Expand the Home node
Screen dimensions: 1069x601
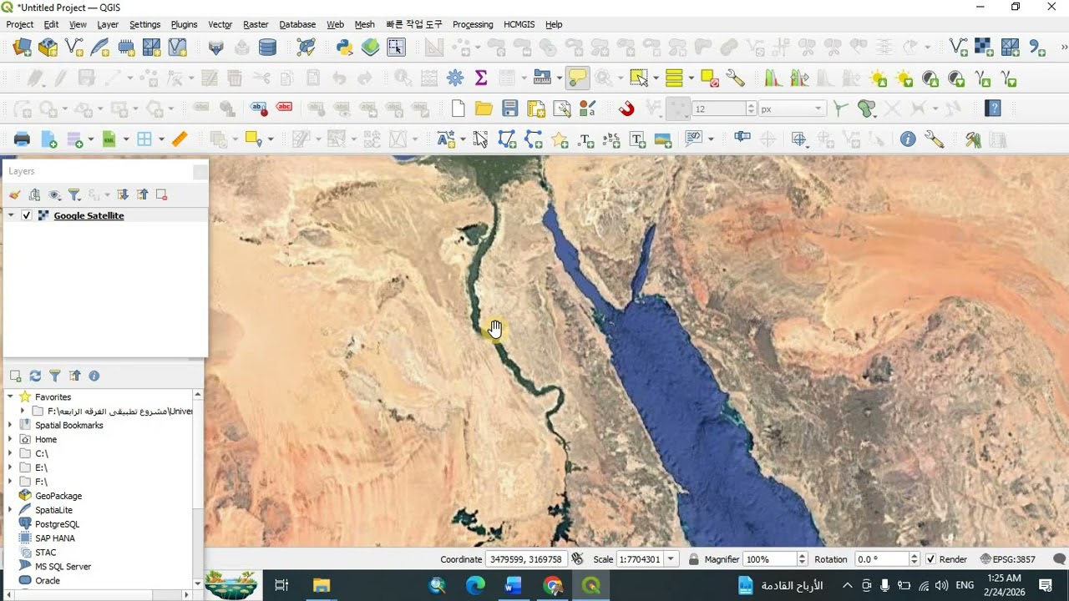click(11, 439)
